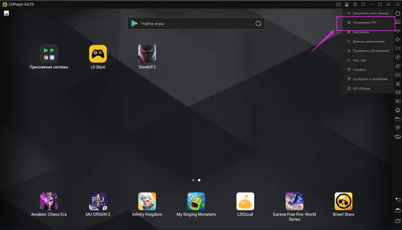This screenshot has width=402, height=230.
Task: Launch Garena Free Fire: World Series
Action: 294,207
